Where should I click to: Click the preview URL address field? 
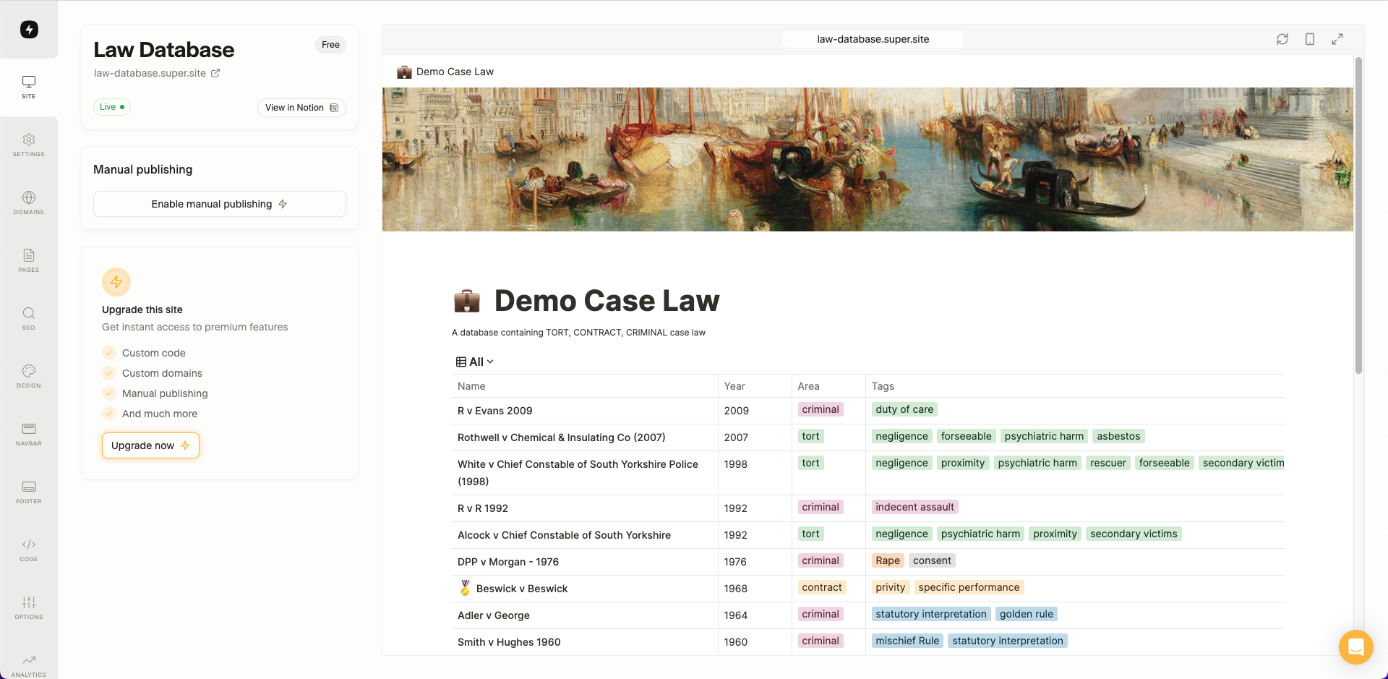(873, 39)
